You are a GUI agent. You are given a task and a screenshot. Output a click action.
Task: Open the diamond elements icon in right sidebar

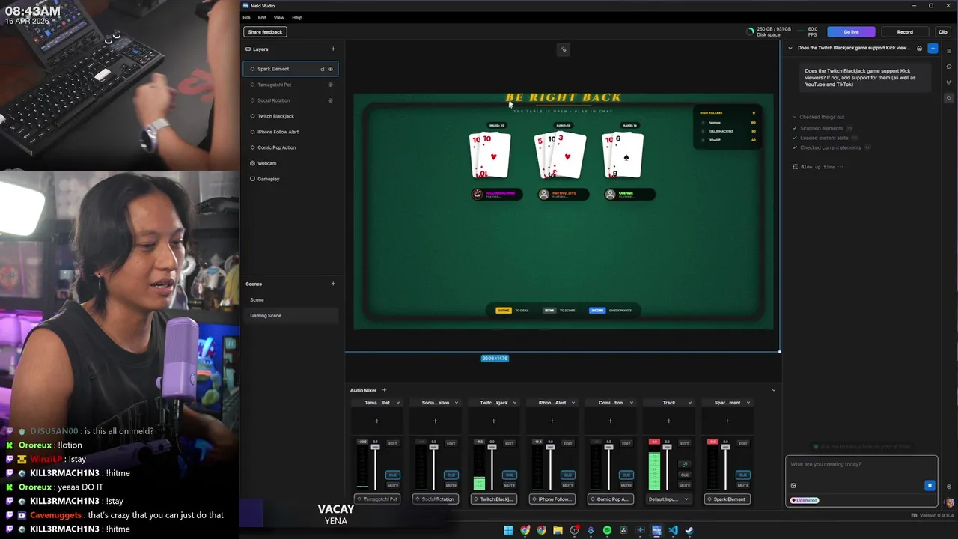[x=949, y=98]
